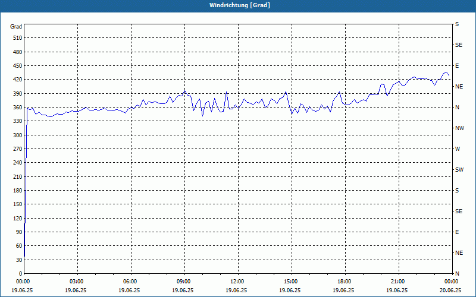Click the SW compass label

point(459,170)
